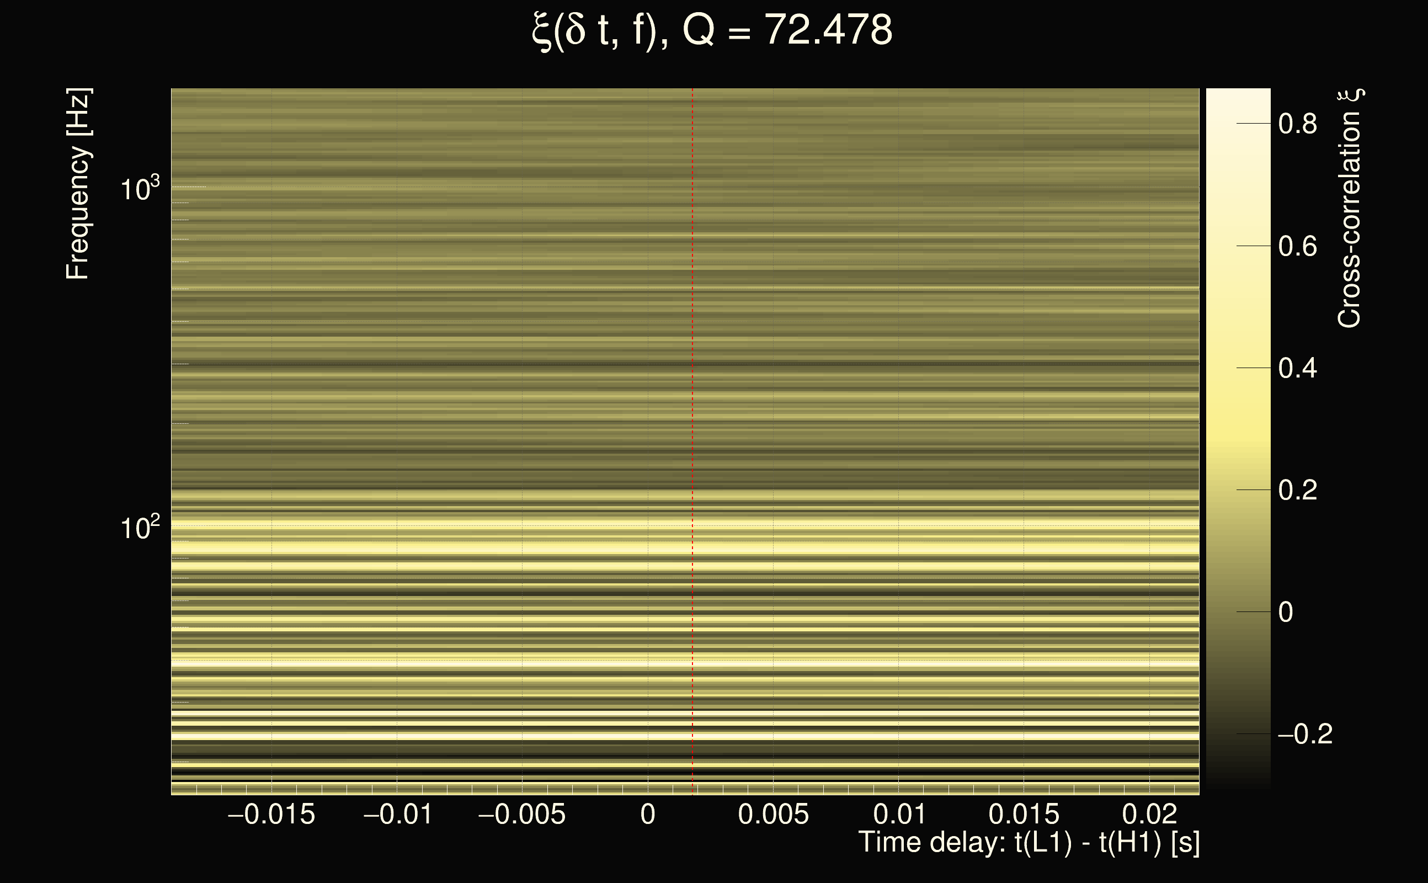The width and height of the screenshot is (1428, 883).
Task: Click the 10³ frequency axis tick label
Action: 140,188
